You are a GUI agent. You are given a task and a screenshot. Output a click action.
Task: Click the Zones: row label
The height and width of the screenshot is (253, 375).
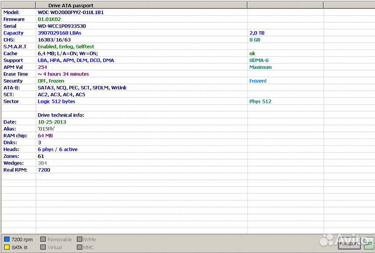pos(11,156)
